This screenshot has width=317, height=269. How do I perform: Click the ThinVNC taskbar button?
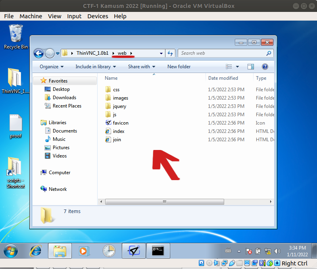coord(134,251)
